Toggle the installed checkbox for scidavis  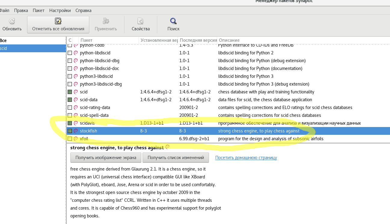click(70, 123)
